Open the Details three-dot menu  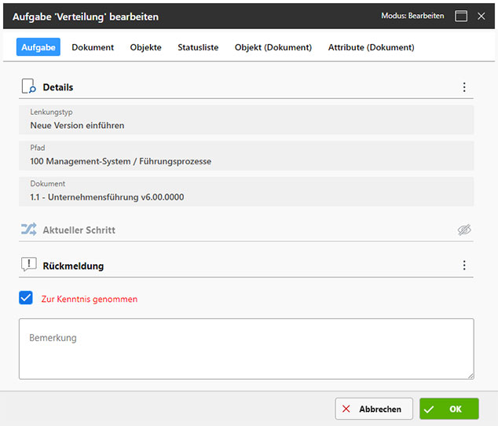[x=464, y=87]
